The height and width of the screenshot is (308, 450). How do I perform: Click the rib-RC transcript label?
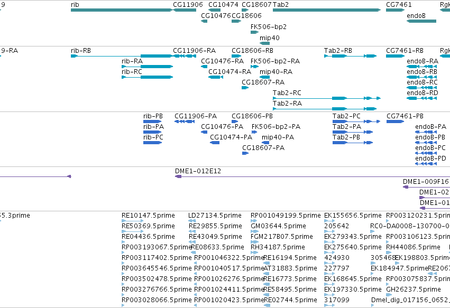[132, 72]
